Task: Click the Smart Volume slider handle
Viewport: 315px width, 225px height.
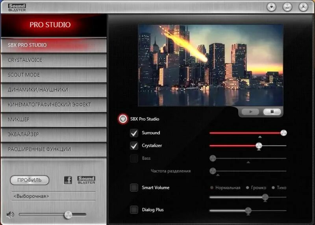Action: coord(265,197)
